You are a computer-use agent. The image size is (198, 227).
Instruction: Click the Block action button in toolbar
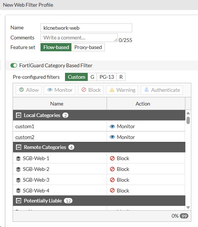click(91, 90)
